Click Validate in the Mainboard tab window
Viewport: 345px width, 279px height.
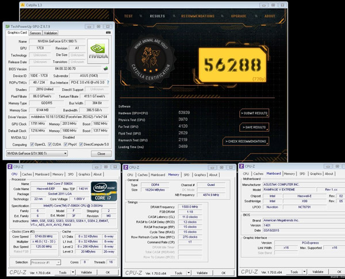tap(318, 272)
